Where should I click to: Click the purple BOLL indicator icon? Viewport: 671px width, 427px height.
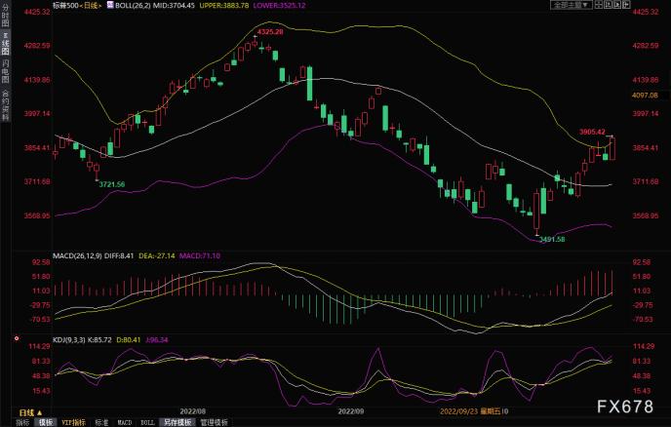click(110, 5)
